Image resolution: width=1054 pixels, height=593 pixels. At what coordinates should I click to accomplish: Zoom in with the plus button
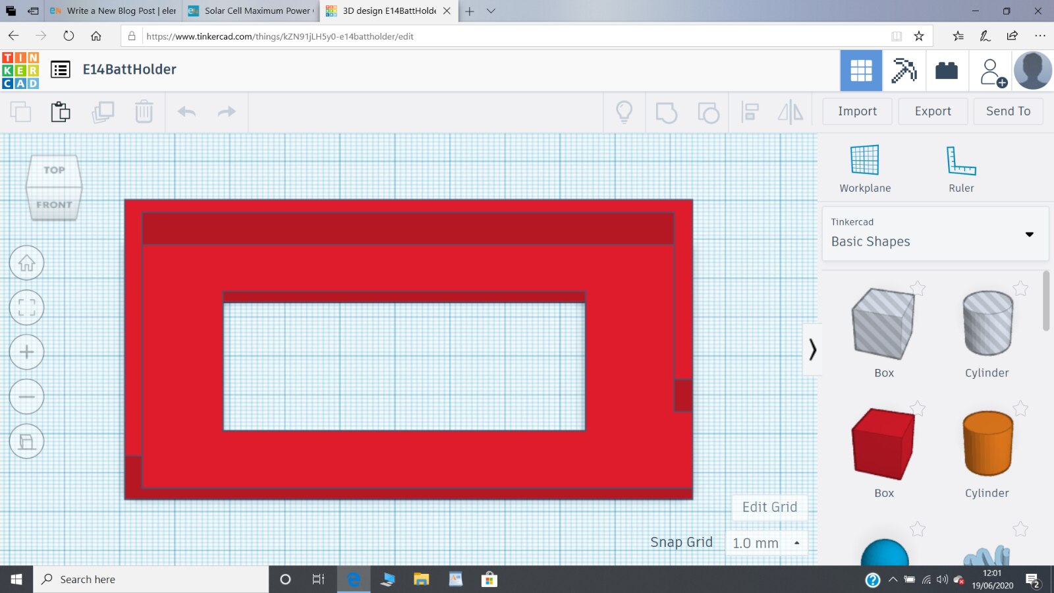[x=26, y=352]
